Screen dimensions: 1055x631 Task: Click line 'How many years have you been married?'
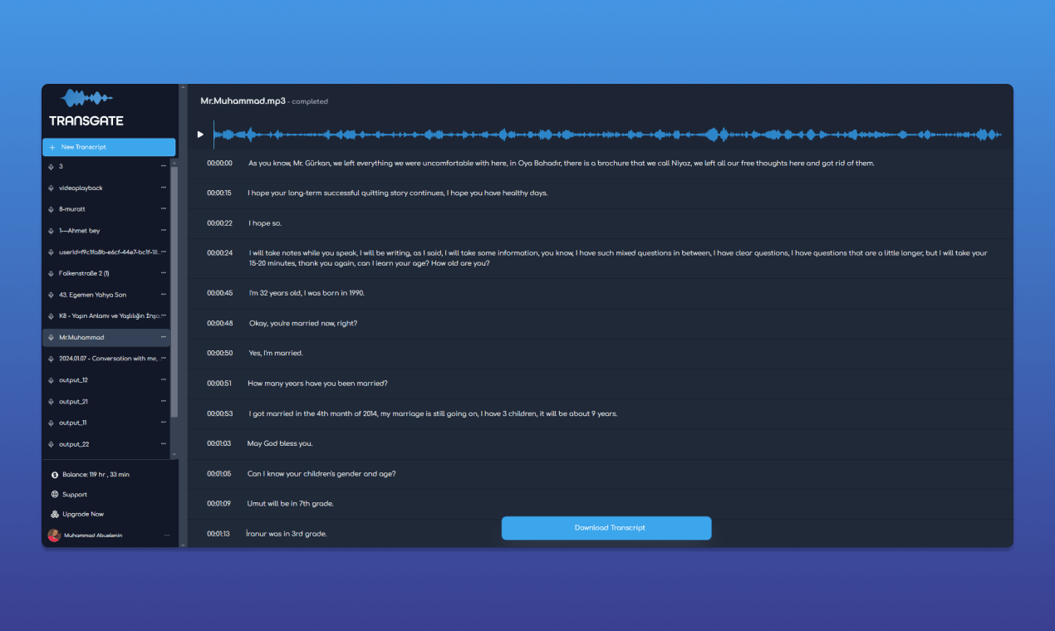[x=317, y=384]
